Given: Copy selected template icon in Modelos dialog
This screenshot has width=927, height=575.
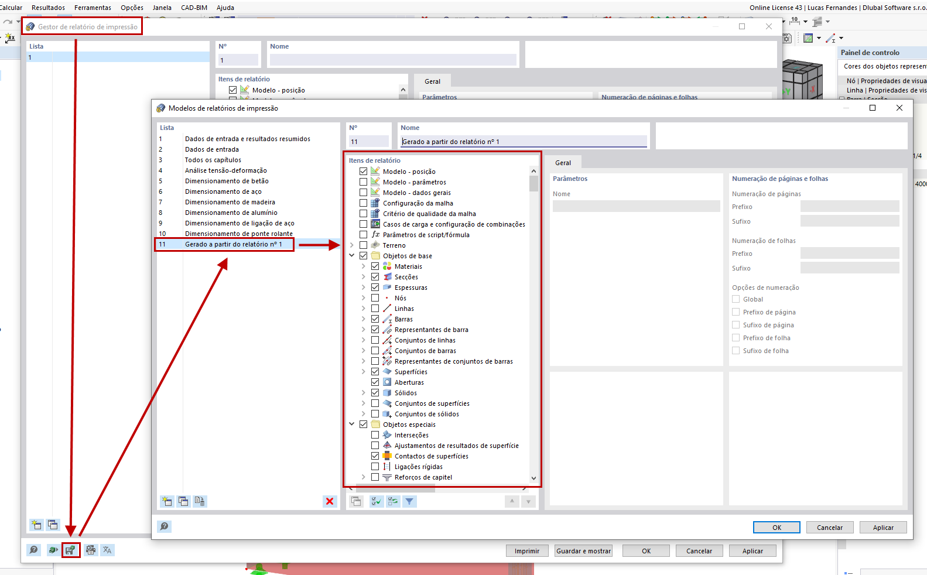Looking at the screenshot, I should point(183,501).
